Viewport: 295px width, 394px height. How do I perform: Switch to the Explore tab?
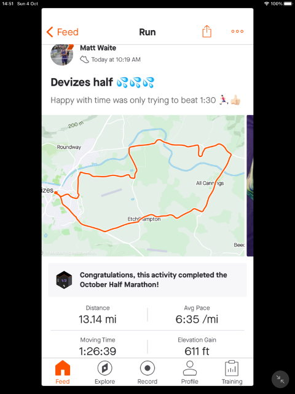(x=105, y=372)
